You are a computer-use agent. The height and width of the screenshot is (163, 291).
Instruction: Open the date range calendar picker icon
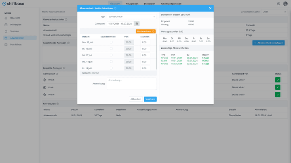click(x=137, y=24)
